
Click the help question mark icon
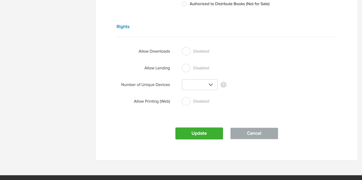point(224,85)
